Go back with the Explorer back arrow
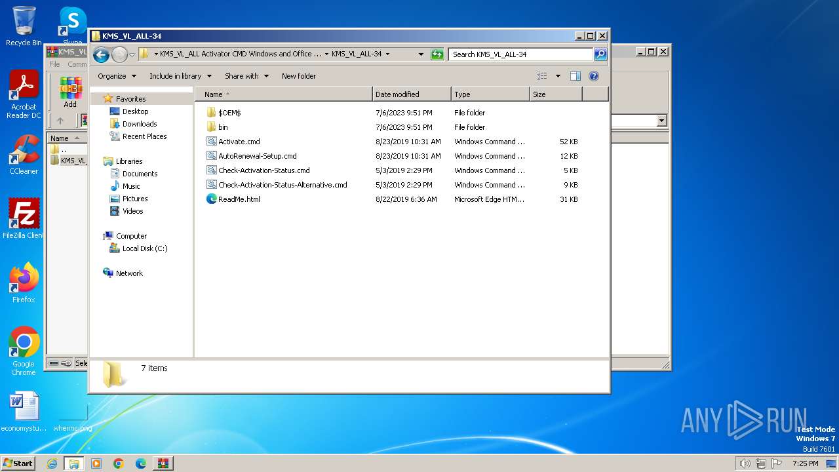839x472 pixels. pyautogui.click(x=101, y=54)
